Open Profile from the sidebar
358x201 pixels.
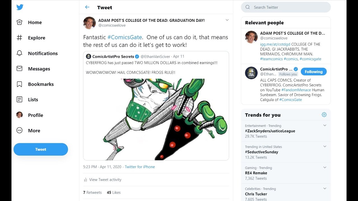[x=35, y=115]
